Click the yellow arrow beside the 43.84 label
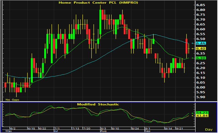The width and height of the screenshot is (218, 133). (193, 115)
